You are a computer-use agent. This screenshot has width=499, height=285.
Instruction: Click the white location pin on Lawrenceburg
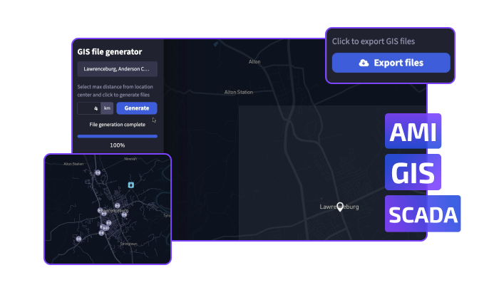(x=340, y=204)
